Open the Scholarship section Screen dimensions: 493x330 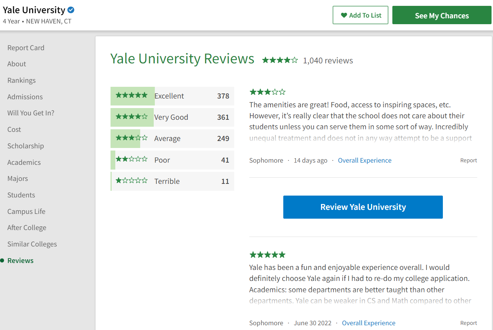tap(26, 146)
